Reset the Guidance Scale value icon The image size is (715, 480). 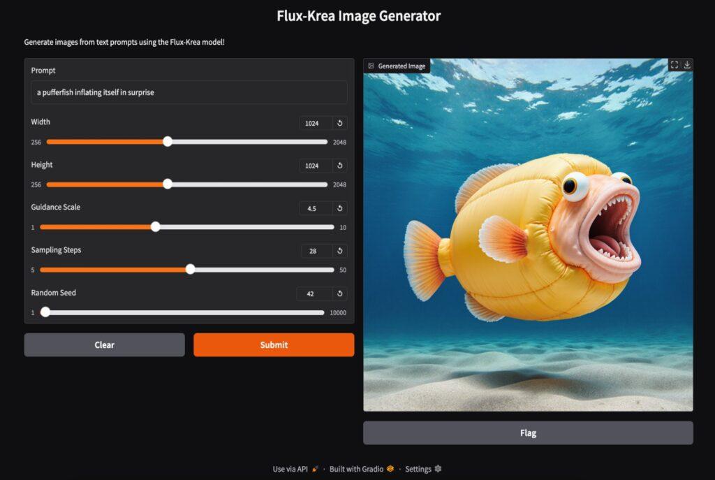[x=340, y=208]
